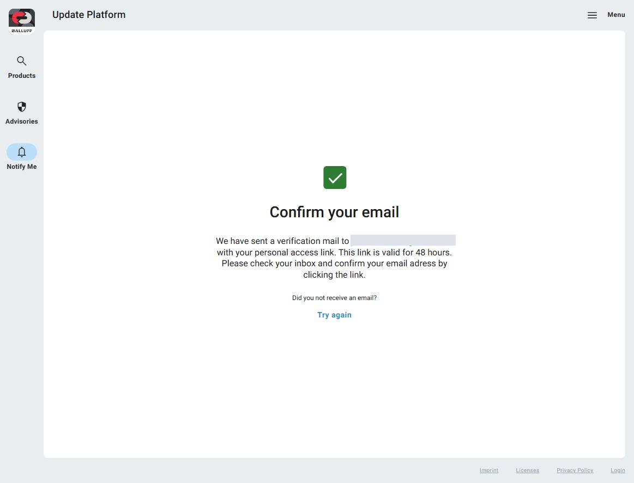Click the green checkmark icon
The width and height of the screenshot is (634, 483).
tap(335, 178)
